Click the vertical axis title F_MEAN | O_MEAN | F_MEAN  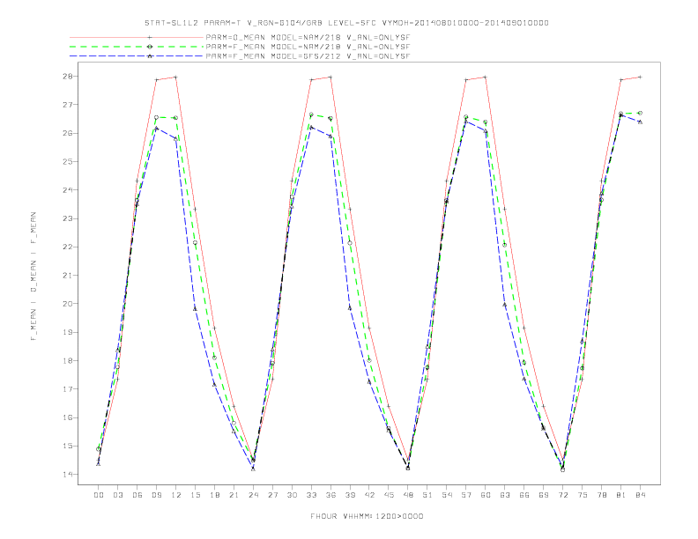coord(33,277)
